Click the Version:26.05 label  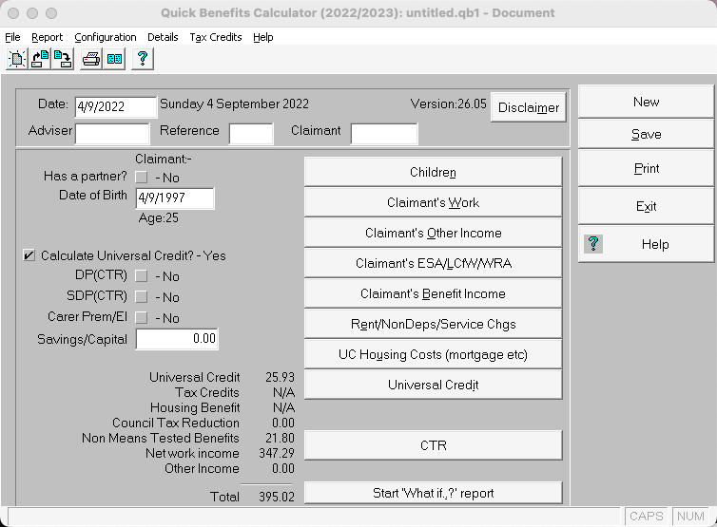click(448, 104)
